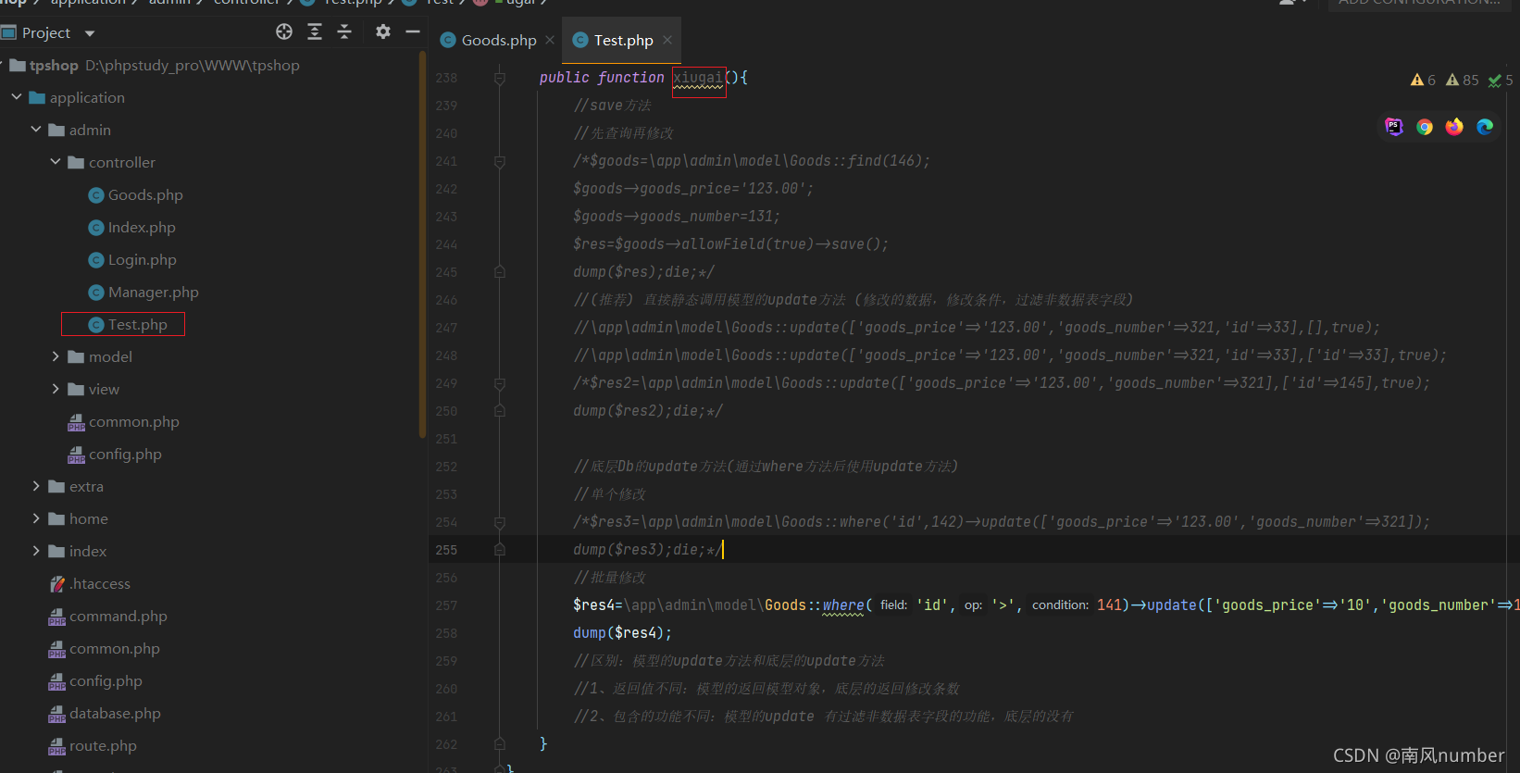Close the Goods.php editor tab
1520x773 pixels.
pos(550,40)
